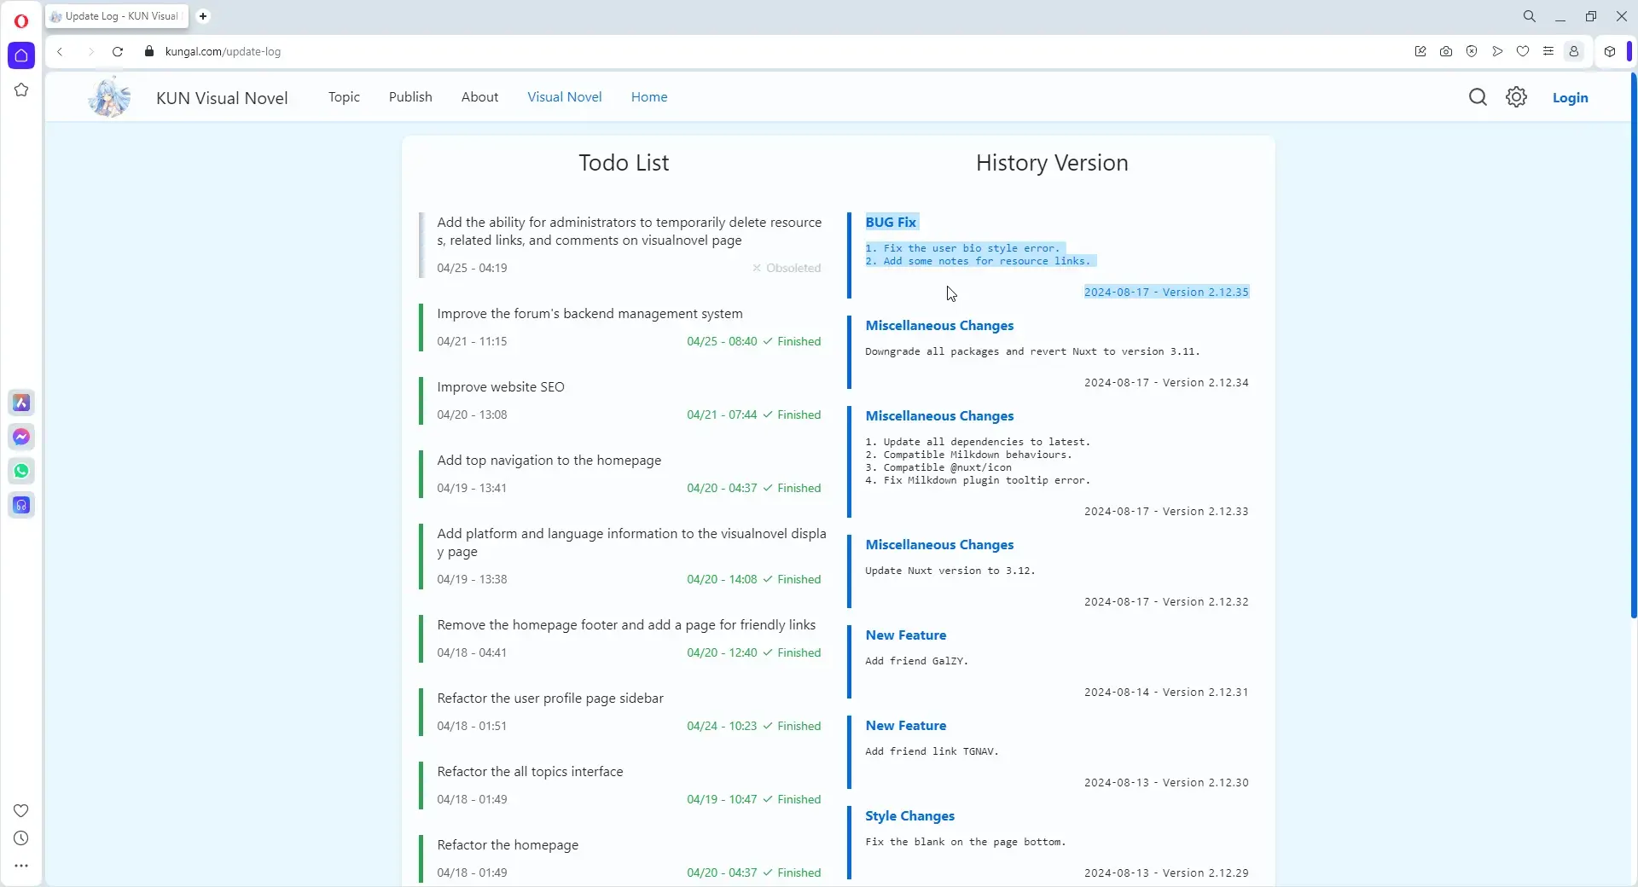Screen dimensions: 1638x887
Task: Open the Opera menu logo
Action: (21, 20)
